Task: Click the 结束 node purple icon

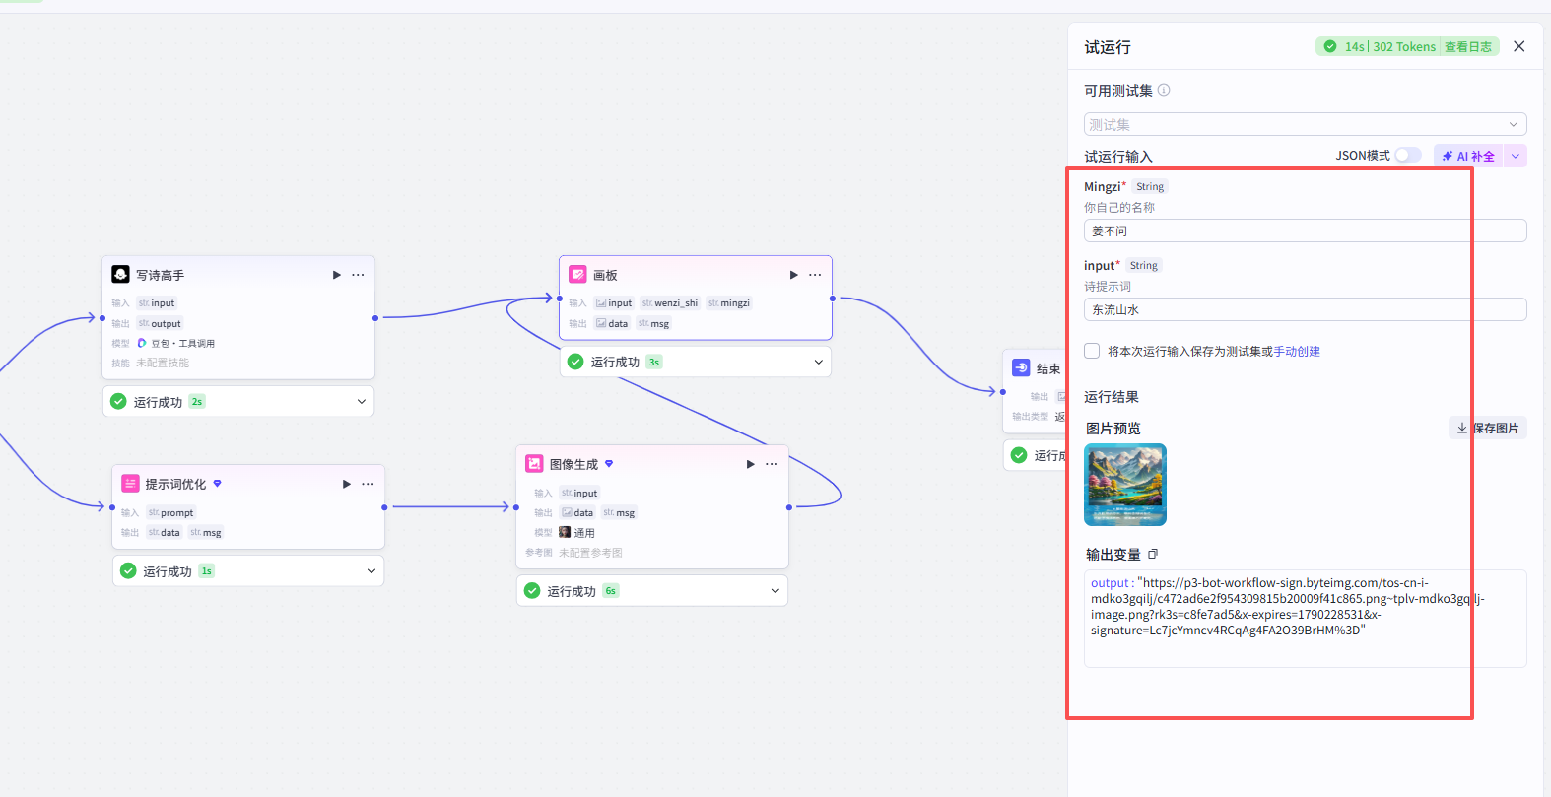Action: (1021, 367)
